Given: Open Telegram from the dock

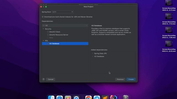Looking at the screenshot, I should [97, 97].
